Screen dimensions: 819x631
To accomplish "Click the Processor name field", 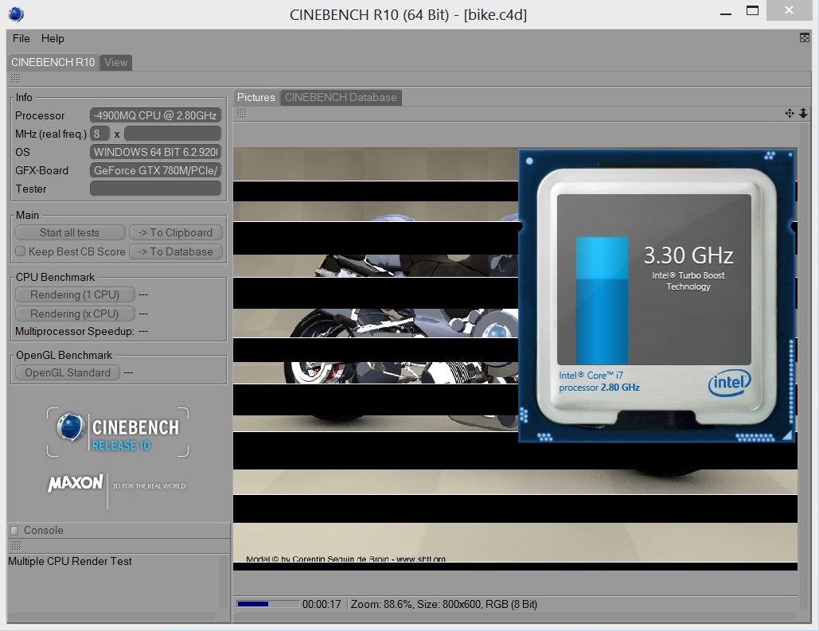I will click(156, 115).
